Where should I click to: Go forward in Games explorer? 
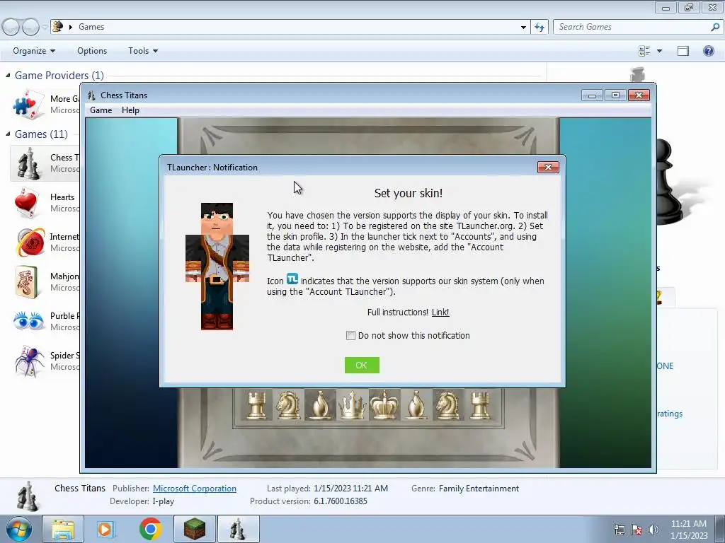[30, 28]
